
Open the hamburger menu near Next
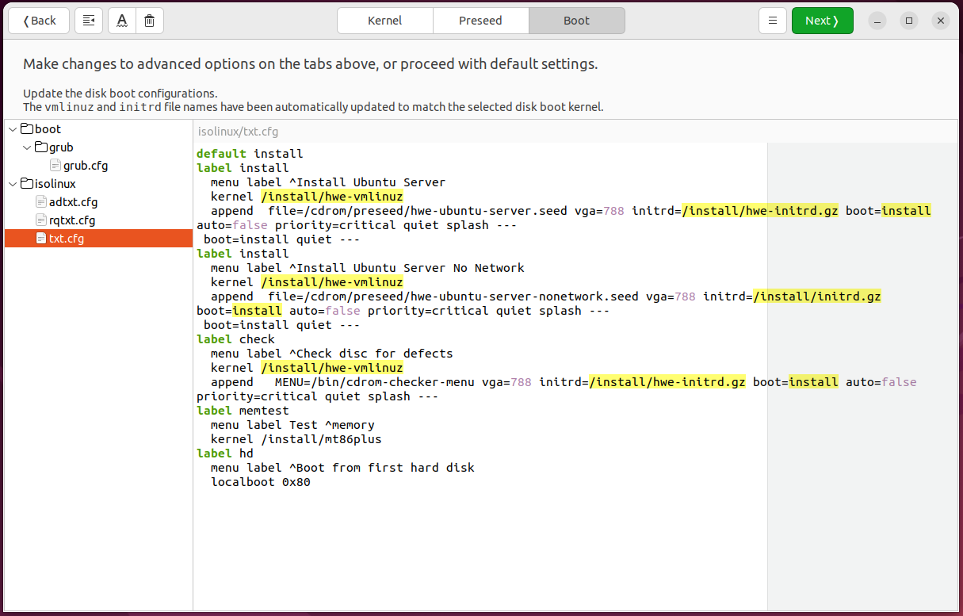pyautogui.click(x=773, y=20)
